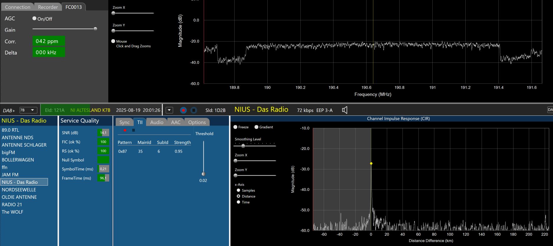The width and height of the screenshot is (553, 246).
Task: Open the Recorder tab
Action: (x=48, y=7)
